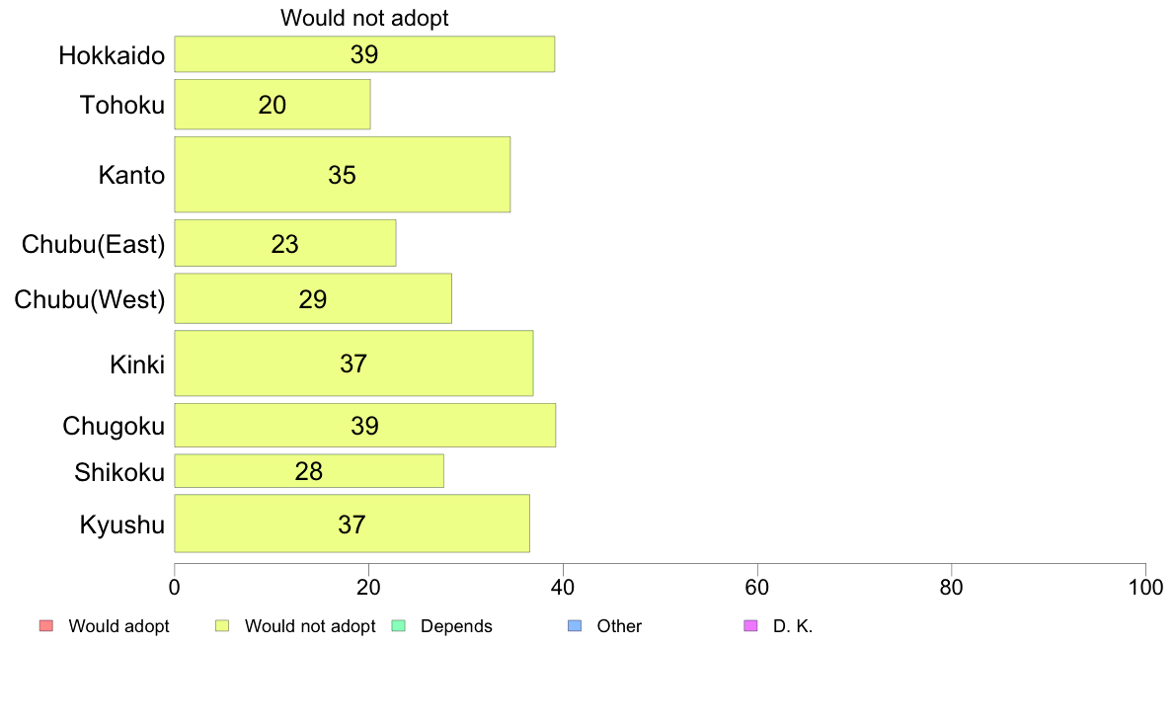
Task: Click the magenta D. K. legend swatch
Action: [750, 626]
